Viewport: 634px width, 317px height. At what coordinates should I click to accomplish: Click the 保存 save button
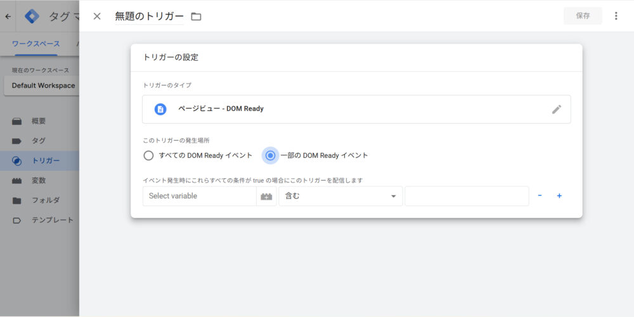[x=583, y=16]
